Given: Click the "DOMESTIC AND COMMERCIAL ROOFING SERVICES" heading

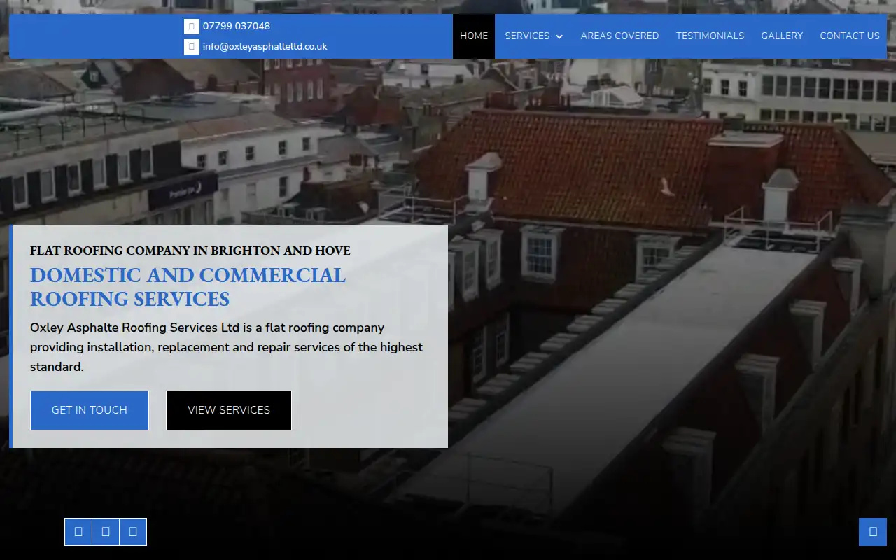Looking at the screenshot, I should [188, 287].
